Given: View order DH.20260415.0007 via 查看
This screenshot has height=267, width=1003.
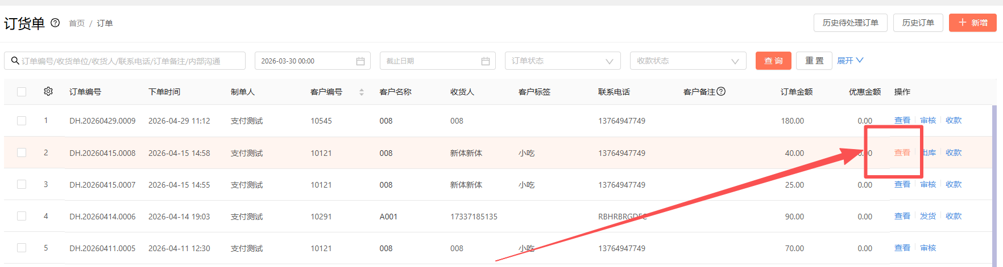Looking at the screenshot, I should click(x=902, y=184).
